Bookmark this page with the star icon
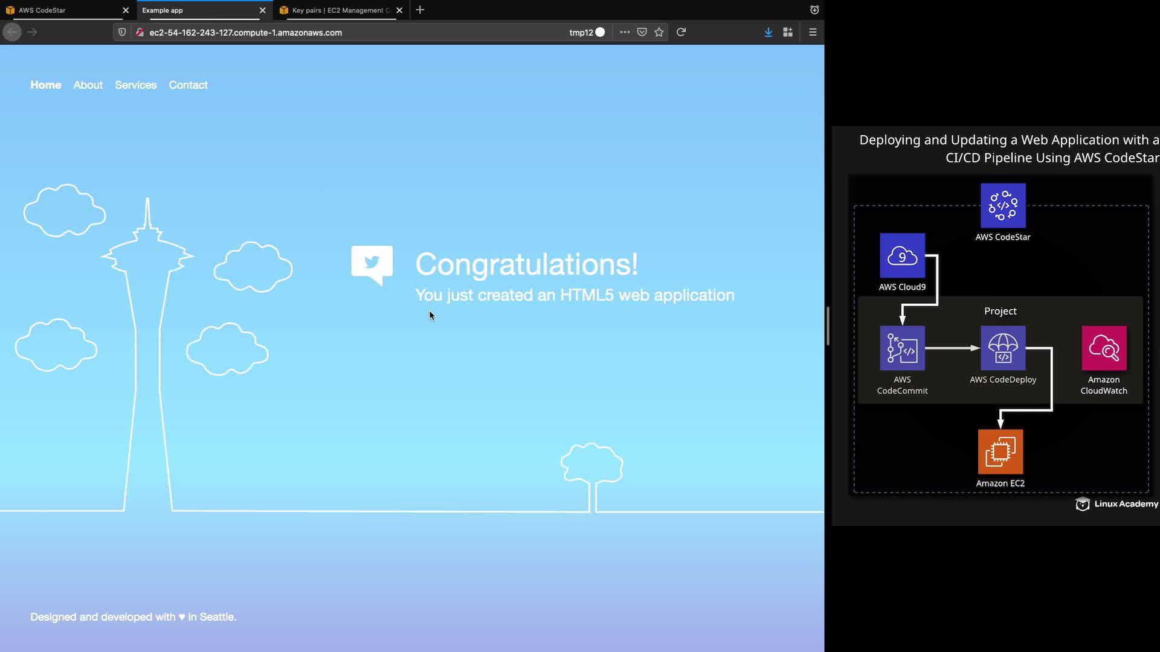 click(659, 32)
